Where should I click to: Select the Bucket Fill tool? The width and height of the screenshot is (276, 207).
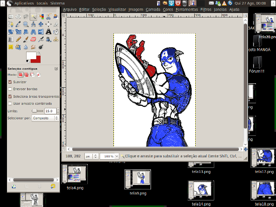56,32
